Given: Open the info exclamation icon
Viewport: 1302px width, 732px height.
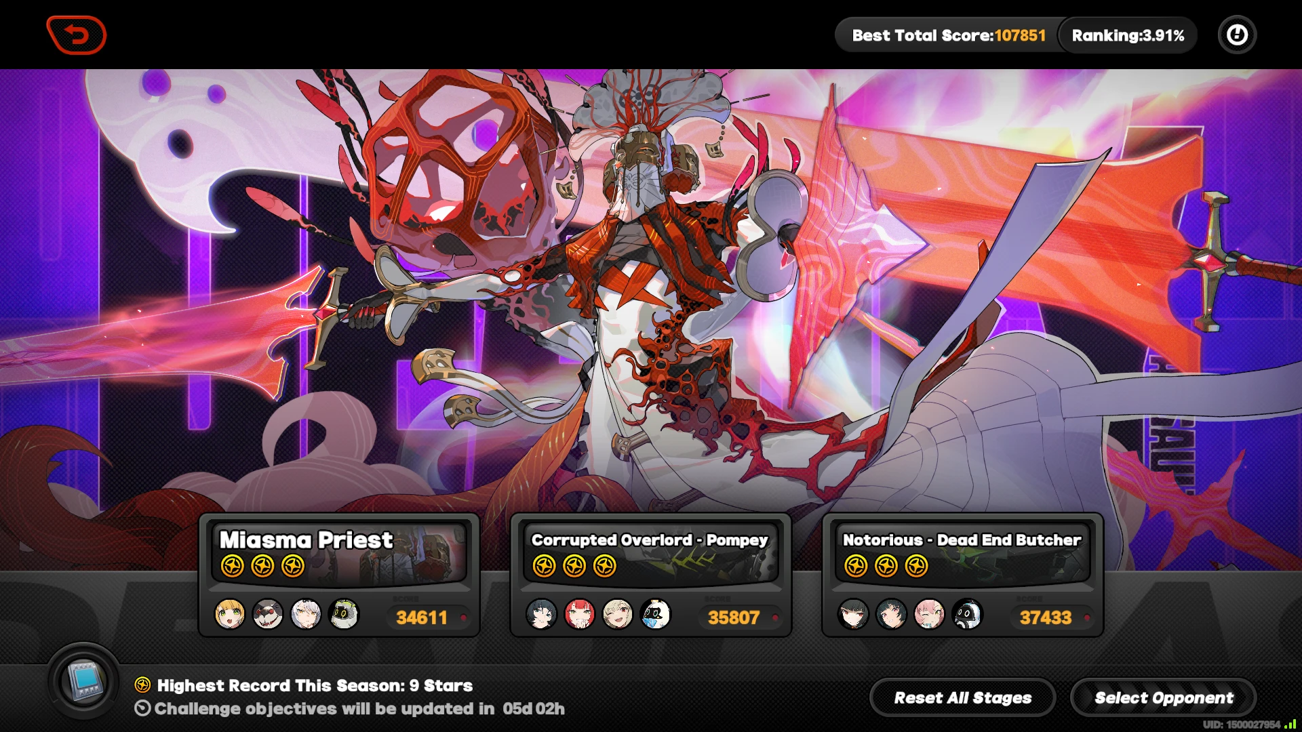Looking at the screenshot, I should (x=1237, y=35).
